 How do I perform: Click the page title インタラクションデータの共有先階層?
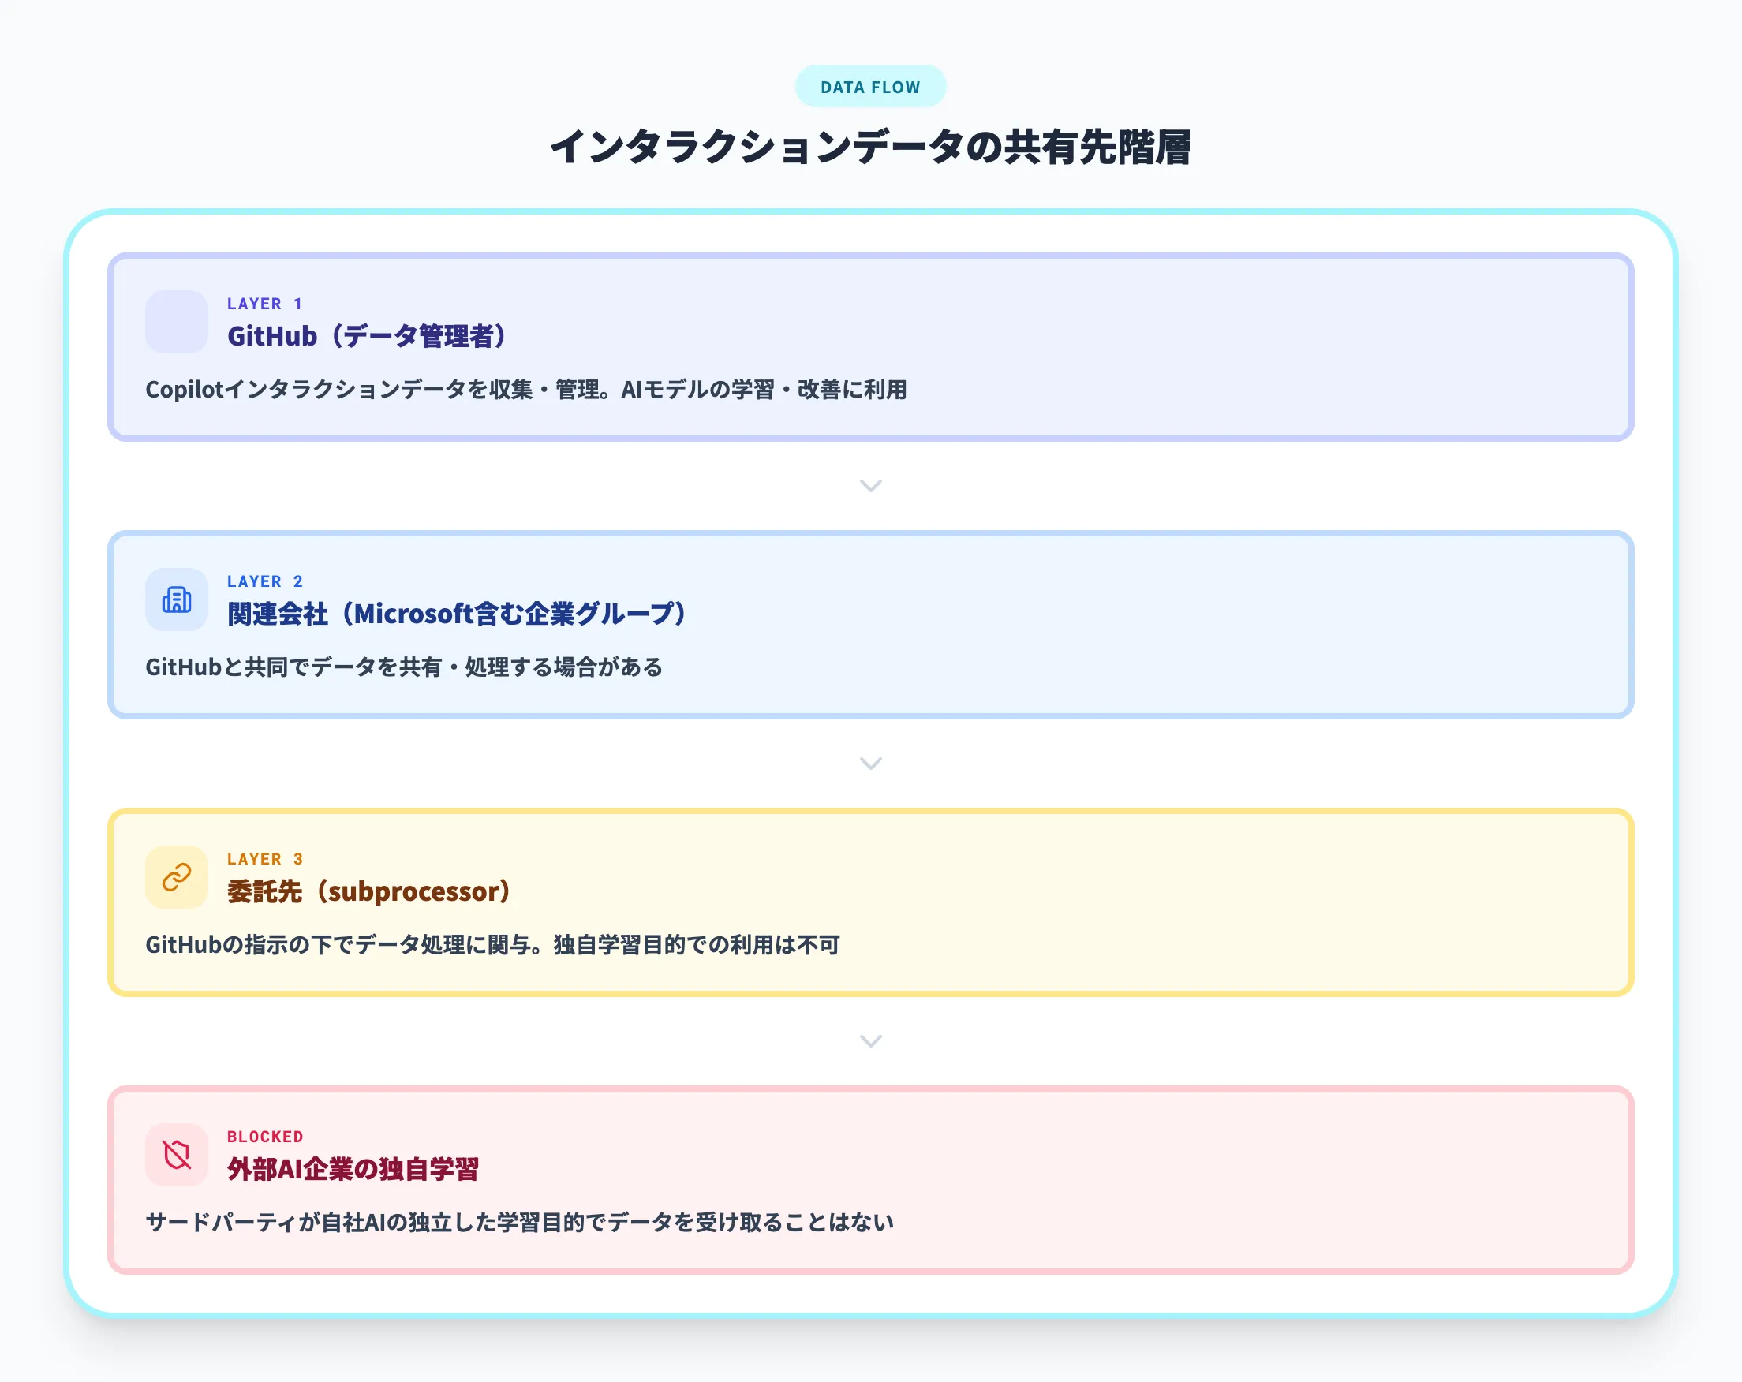tap(870, 145)
